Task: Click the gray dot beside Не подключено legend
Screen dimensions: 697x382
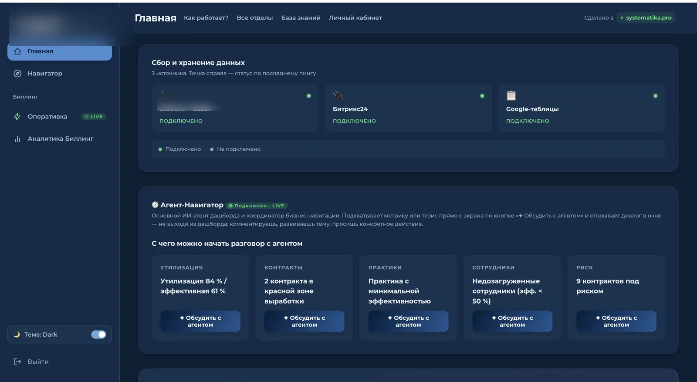Action: (212, 149)
